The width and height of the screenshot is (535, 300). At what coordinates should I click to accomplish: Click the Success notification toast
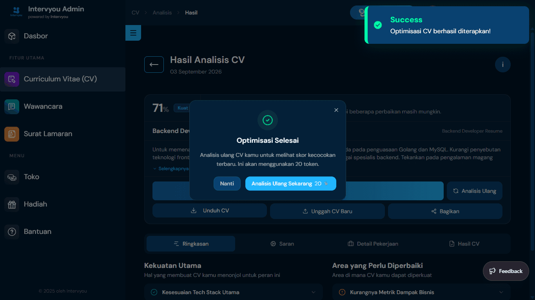coord(447,25)
